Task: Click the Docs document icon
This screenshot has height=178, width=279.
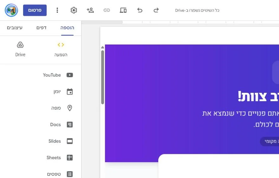Action: click(70, 125)
